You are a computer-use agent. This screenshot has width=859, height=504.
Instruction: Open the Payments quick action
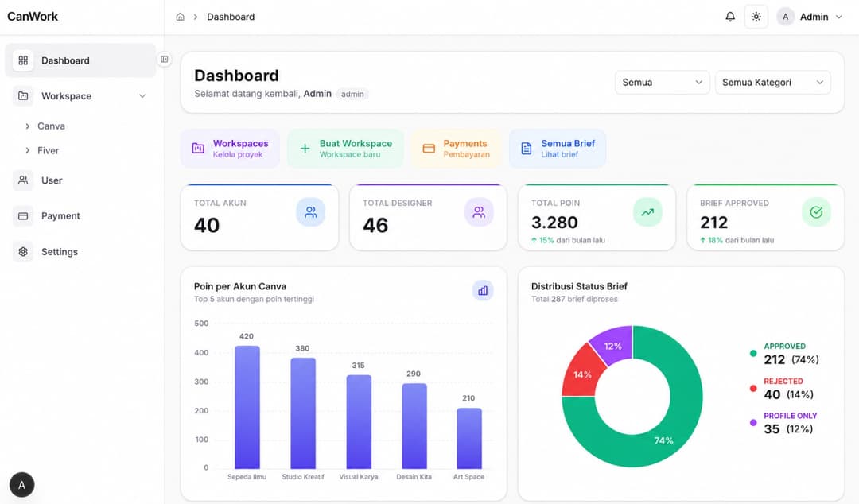(x=457, y=149)
